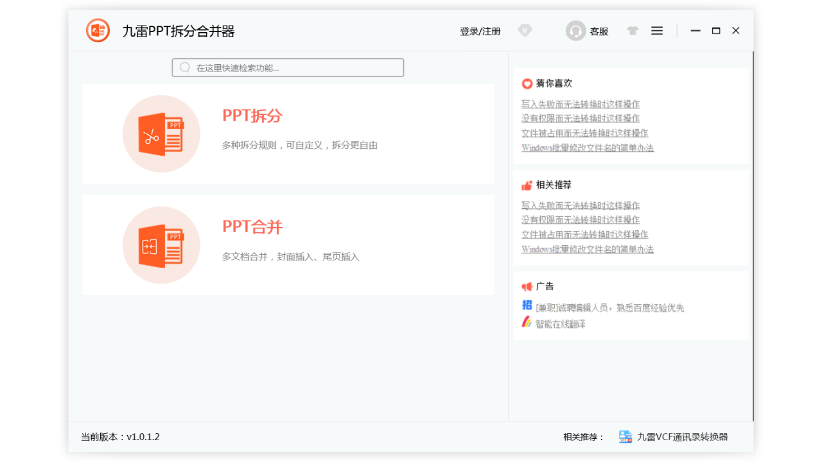Viewport: 822px width, 462px height.
Task: Open 写入失败而无法转换时这样操作 under 猜你喜欢
Action: point(581,104)
